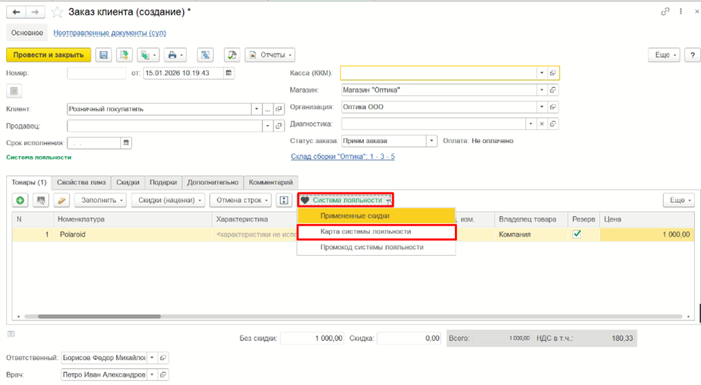The width and height of the screenshot is (701, 385).
Task: Expand the Продавец dropdown arrow
Action: click(x=267, y=126)
